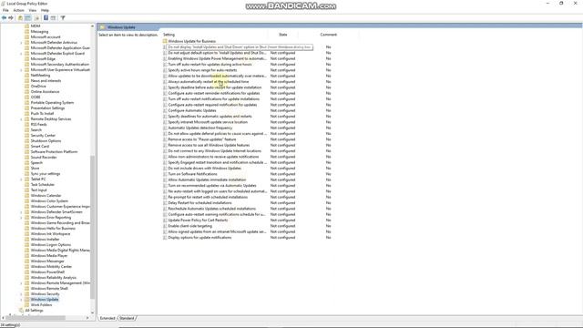583x328 pixels.
Task: Select 'Allow Automatic Updates immediate installation'
Action: 207,179
